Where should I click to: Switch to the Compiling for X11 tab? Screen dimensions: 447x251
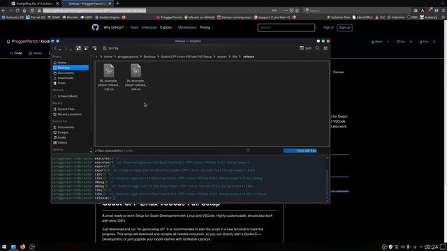pyautogui.click(x=34, y=3)
